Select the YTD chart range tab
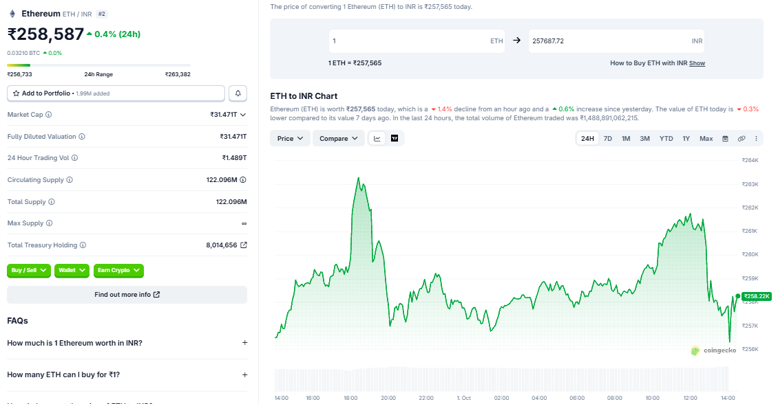Viewport: 778px width, 404px height. (666, 139)
